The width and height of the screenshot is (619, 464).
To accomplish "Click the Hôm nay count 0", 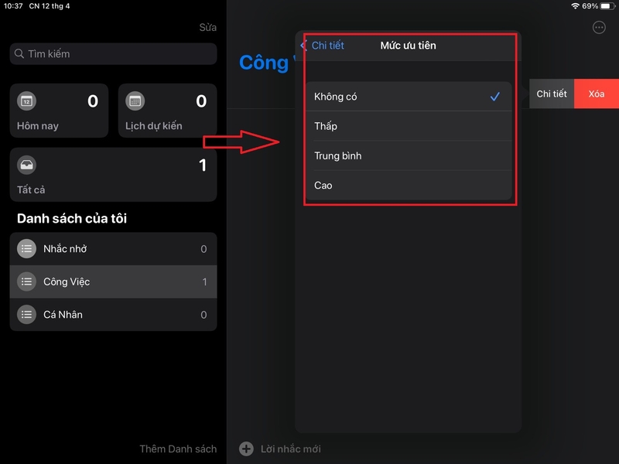I will [93, 101].
